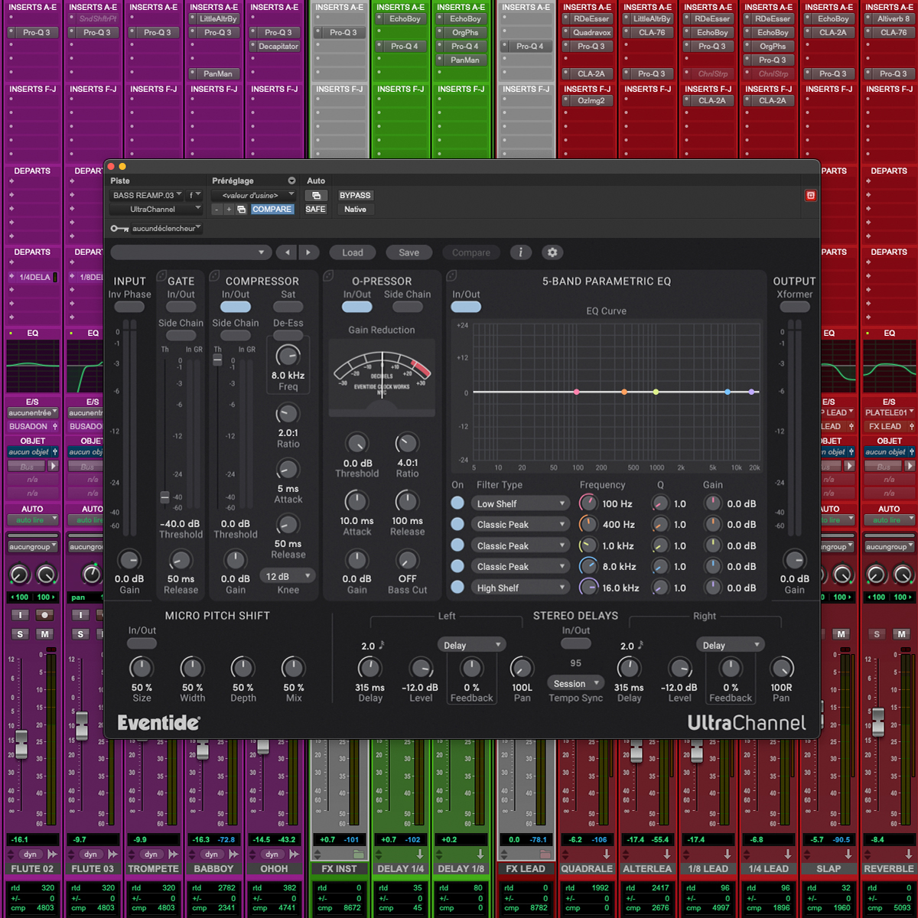Toggle Compressor De-Ess switch
Screen dimensions: 918x918
coord(288,336)
